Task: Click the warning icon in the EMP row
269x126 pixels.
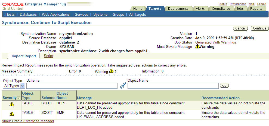Action: 11,113
